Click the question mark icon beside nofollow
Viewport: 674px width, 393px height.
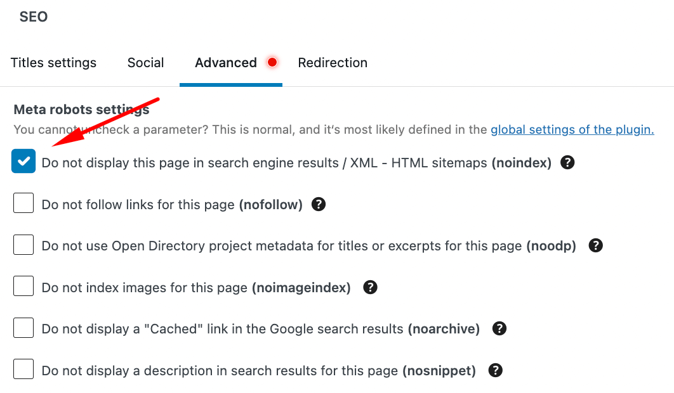pyautogui.click(x=319, y=204)
